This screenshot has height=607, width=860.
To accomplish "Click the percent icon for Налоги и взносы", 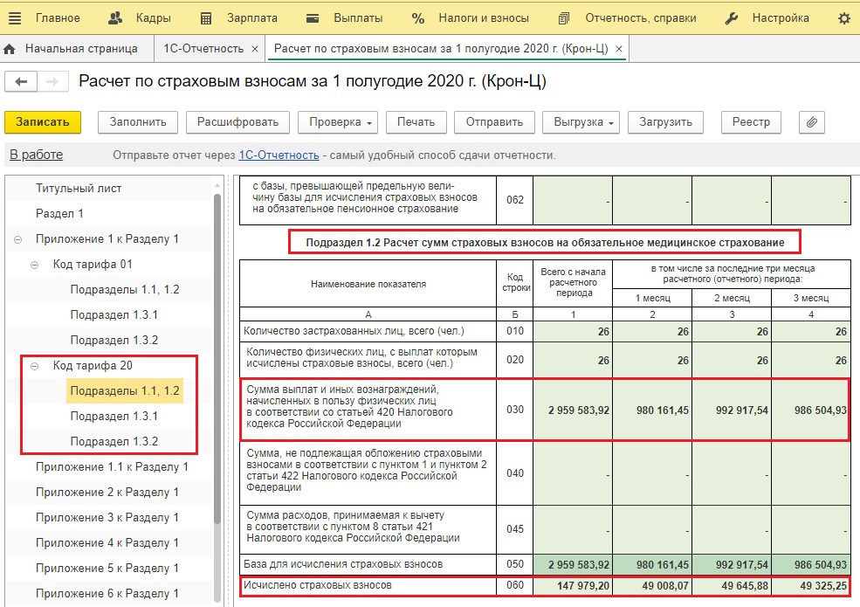I will [418, 18].
